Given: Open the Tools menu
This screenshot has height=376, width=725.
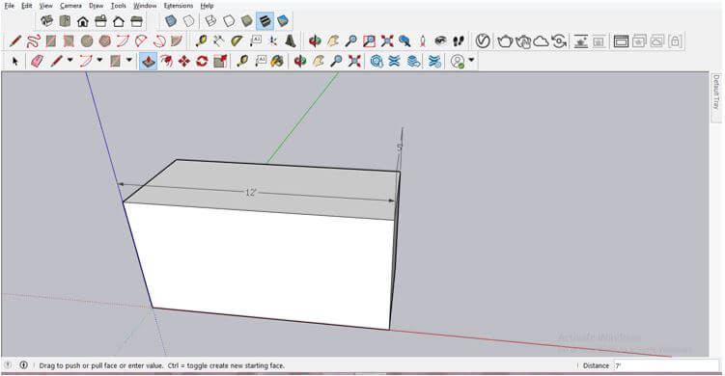Looking at the screenshot, I should 119,6.
